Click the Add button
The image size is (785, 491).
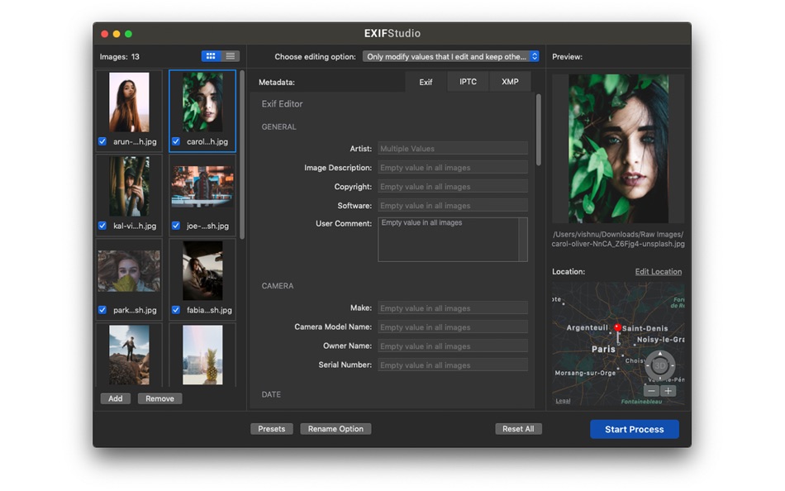[x=116, y=398]
